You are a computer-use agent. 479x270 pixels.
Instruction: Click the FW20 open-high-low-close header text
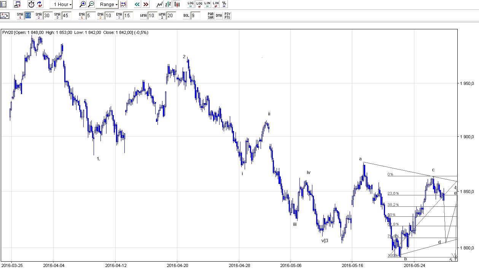click(x=75, y=32)
